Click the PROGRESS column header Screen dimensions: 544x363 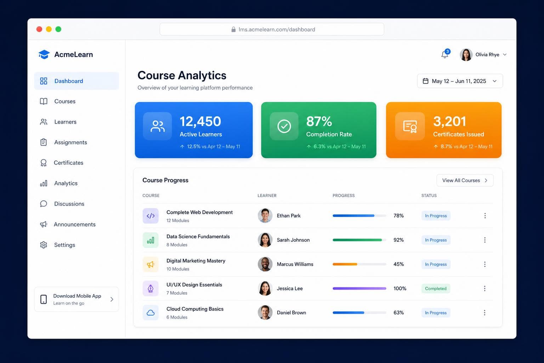[x=344, y=196]
